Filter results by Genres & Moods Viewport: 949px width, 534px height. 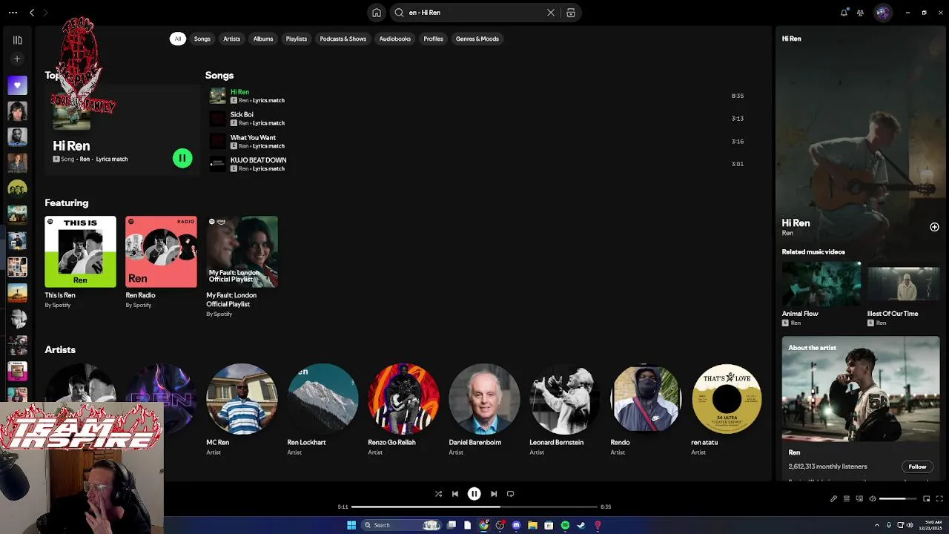click(x=477, y=39)
